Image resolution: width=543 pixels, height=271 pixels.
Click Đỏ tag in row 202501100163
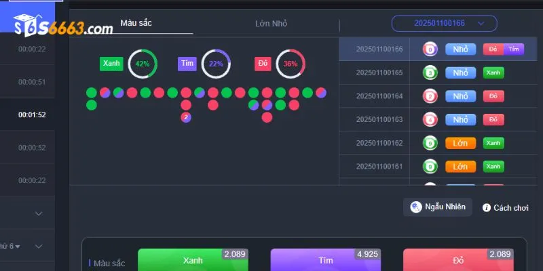493,120
